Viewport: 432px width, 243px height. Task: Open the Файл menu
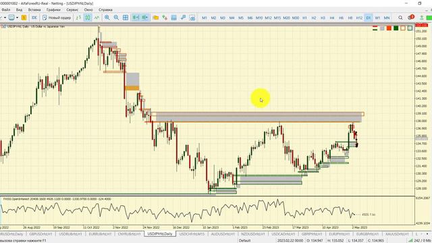click(6, 9)
